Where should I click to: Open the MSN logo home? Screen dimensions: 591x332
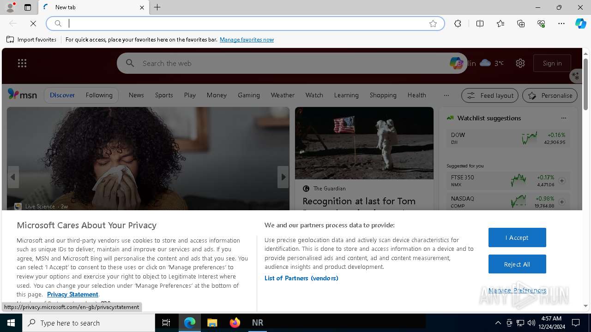pos(22,95)
